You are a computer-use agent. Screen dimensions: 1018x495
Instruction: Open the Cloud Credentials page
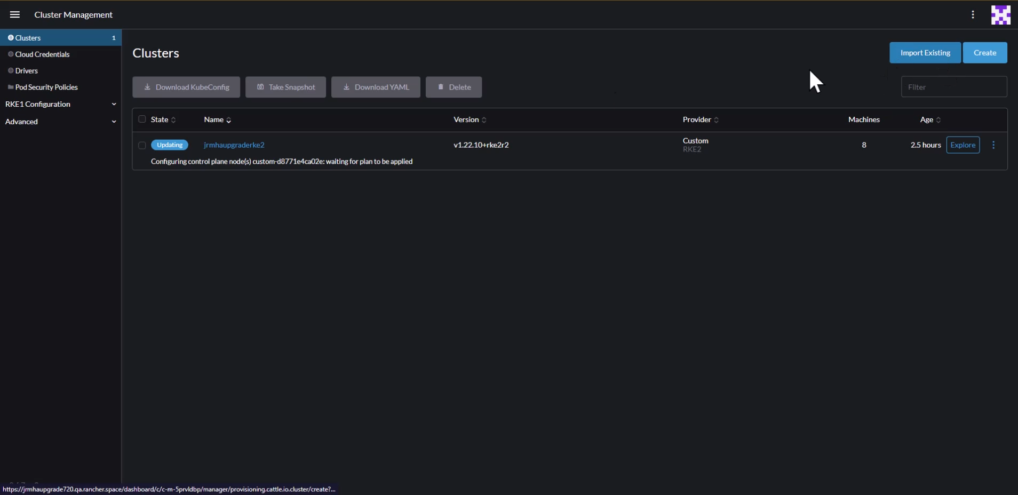tap(43, 54)
